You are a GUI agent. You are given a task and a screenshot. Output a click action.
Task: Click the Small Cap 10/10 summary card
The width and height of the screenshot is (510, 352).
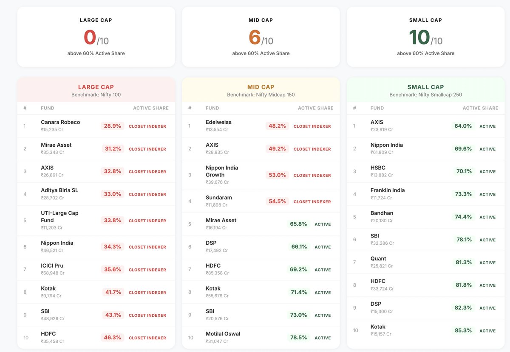point(426,36)
